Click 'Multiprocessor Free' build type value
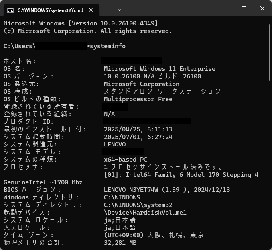Image resolution: width=272 pixels, height=250 pixels. (138, 99)
